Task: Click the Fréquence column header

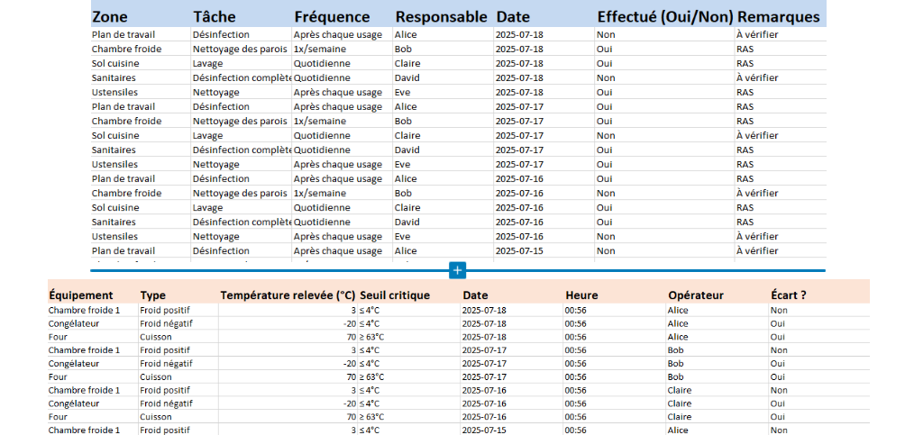Action: [x=332, y=17]
